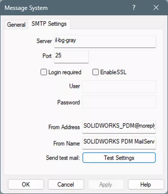Click the Send test mail label
The height and width of the screenshot is (194, 168).
[x=63, y=158]
